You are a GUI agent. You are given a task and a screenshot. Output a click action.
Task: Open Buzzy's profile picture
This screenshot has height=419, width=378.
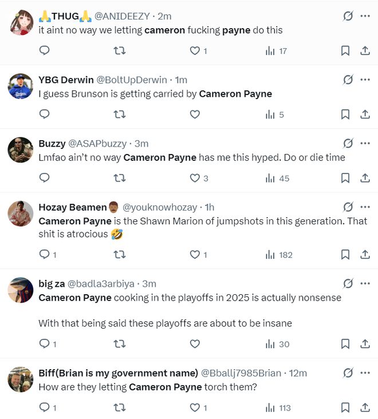pos(21,149)
